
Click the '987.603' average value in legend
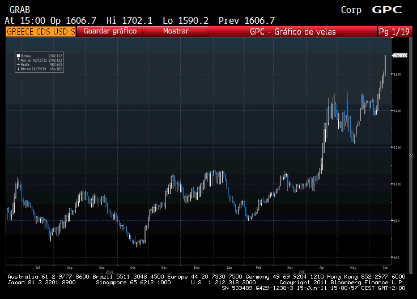click(56, 65)
